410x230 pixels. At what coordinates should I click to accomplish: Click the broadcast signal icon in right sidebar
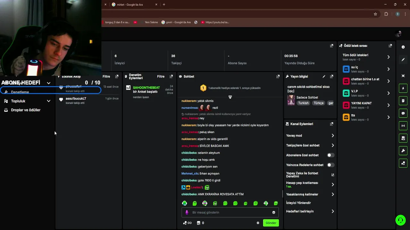[x=403, y=126]
